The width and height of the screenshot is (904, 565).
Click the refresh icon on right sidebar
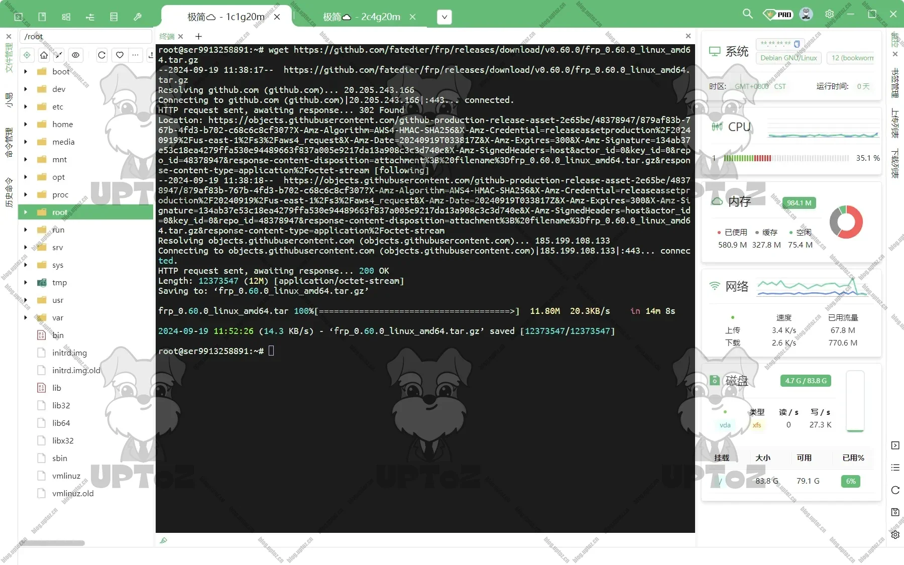tap(895, 490)
